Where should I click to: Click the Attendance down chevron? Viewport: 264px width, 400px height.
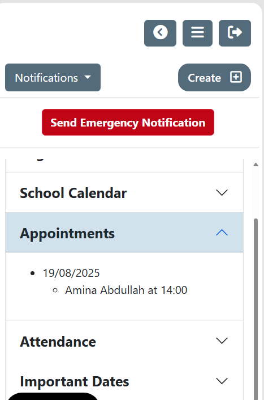(222, 341)
